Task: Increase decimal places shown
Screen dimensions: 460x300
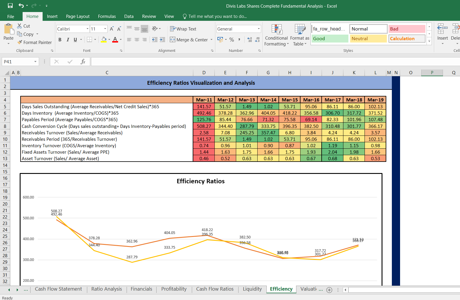Action: [x=250, y=40]
